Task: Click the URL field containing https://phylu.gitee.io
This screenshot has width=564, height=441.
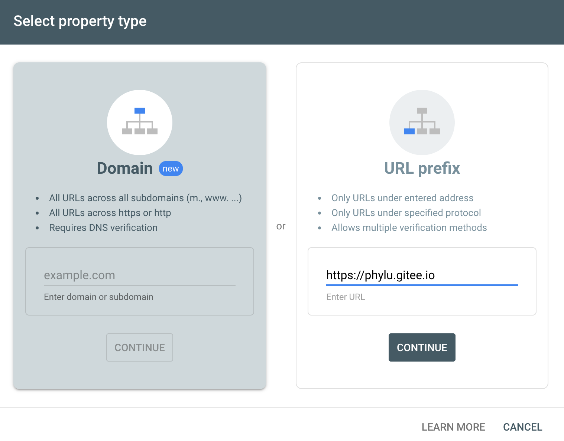Action: (422, 275)
